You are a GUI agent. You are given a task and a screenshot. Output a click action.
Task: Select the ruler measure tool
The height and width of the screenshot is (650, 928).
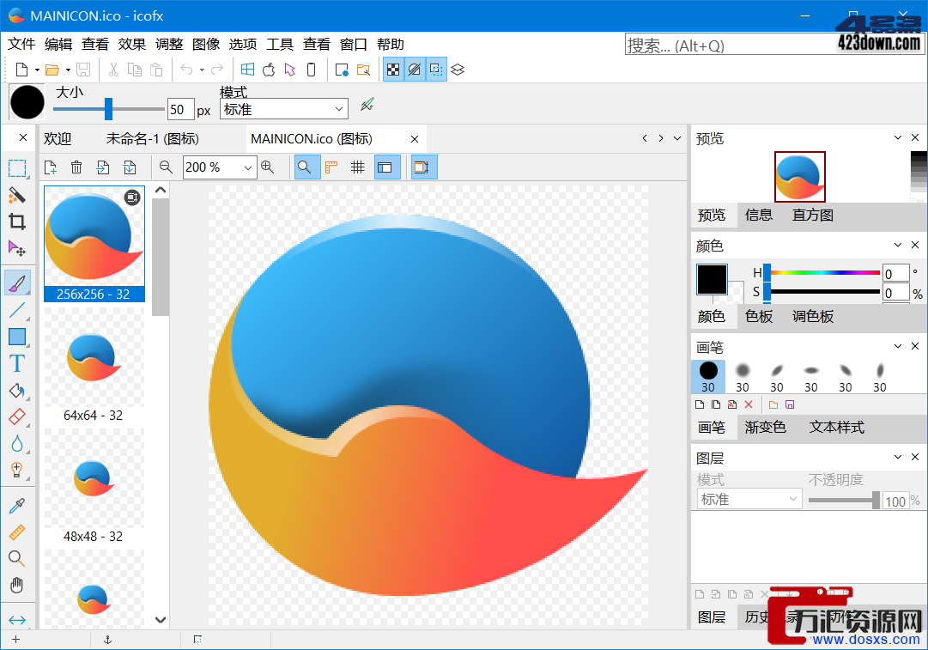[x=17, y=532]
